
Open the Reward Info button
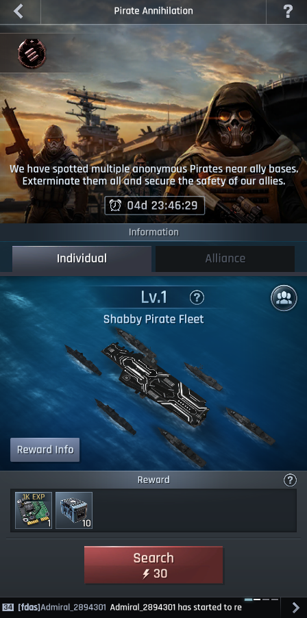[x=45, y=449]
